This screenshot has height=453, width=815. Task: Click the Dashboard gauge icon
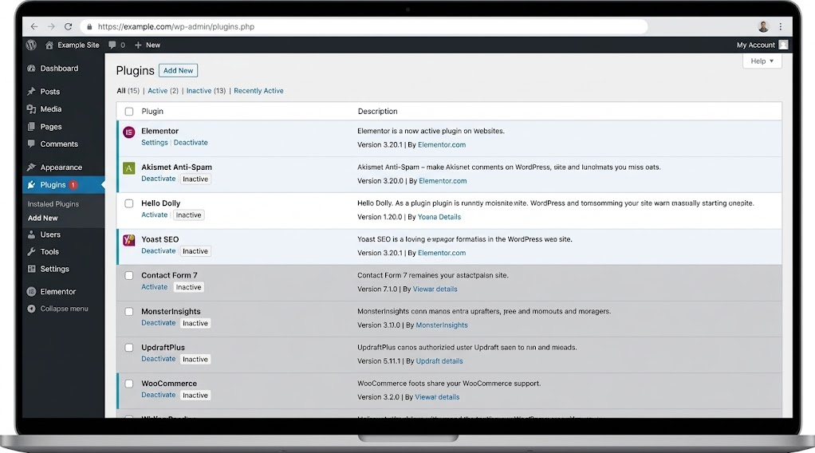(x=31, y=68)
